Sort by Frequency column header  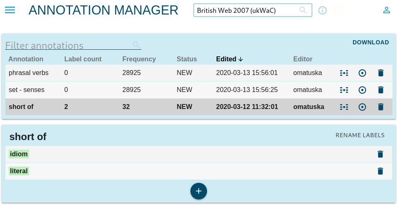139,59
